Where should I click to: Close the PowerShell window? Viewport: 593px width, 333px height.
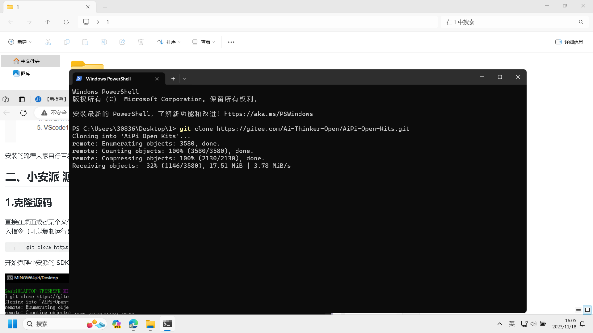[518, 77]
